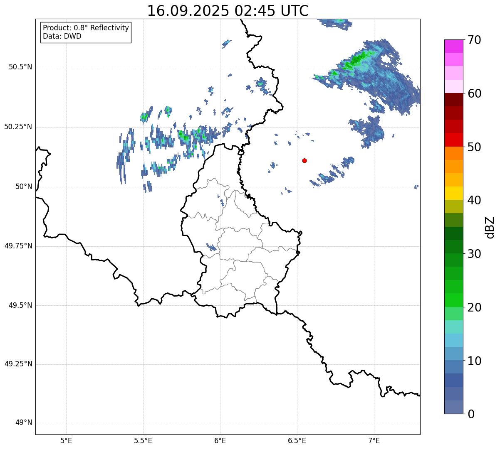Click the grey-blue swatch at colorbar bottom
Viewport: 500px width, 449px height.
pos(454,407)
